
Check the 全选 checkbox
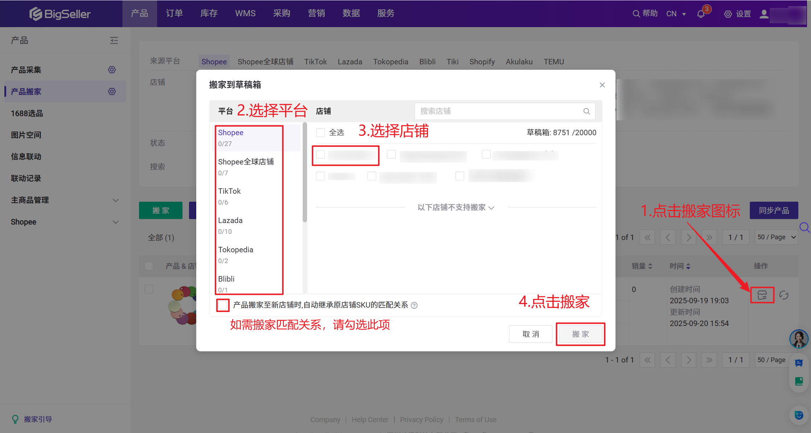point(320,133)
